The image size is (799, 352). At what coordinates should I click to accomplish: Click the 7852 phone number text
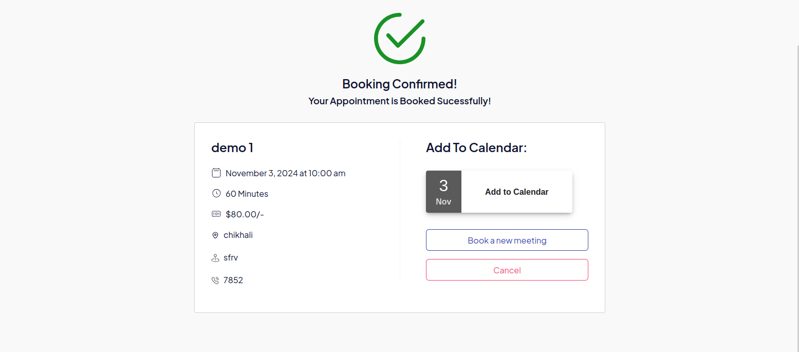(233, 281)
